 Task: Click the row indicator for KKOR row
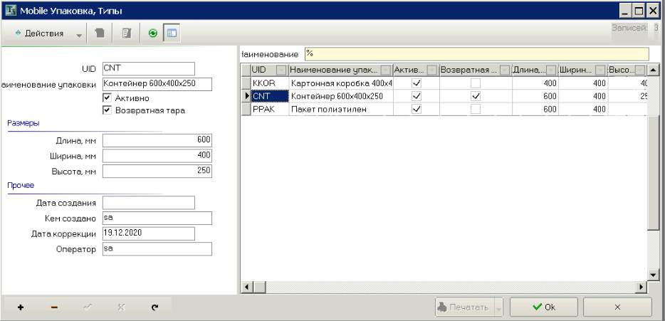click(246, 83)
